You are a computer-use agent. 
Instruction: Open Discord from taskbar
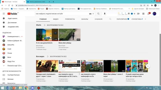pyautogui.click(x=32, y=88)
